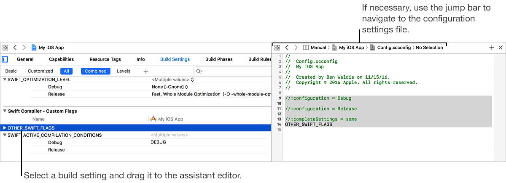Go forward in left editor jump bar

(24, 48)
